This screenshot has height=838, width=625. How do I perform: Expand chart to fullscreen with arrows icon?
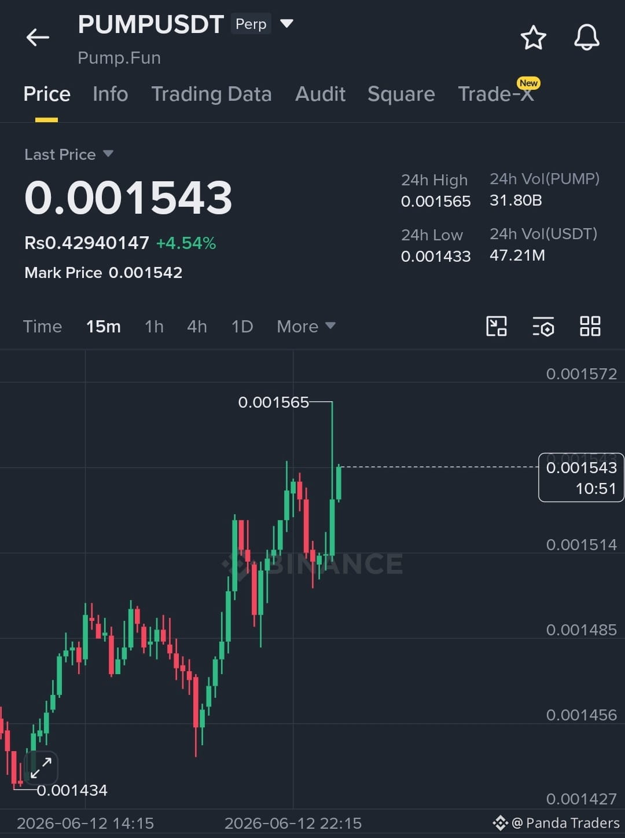tap(41, 769)
